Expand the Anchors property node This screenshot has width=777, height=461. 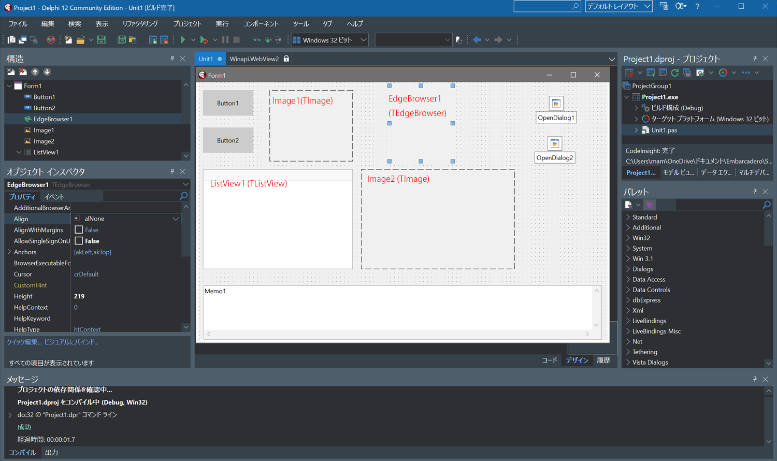tap(9, 252)
